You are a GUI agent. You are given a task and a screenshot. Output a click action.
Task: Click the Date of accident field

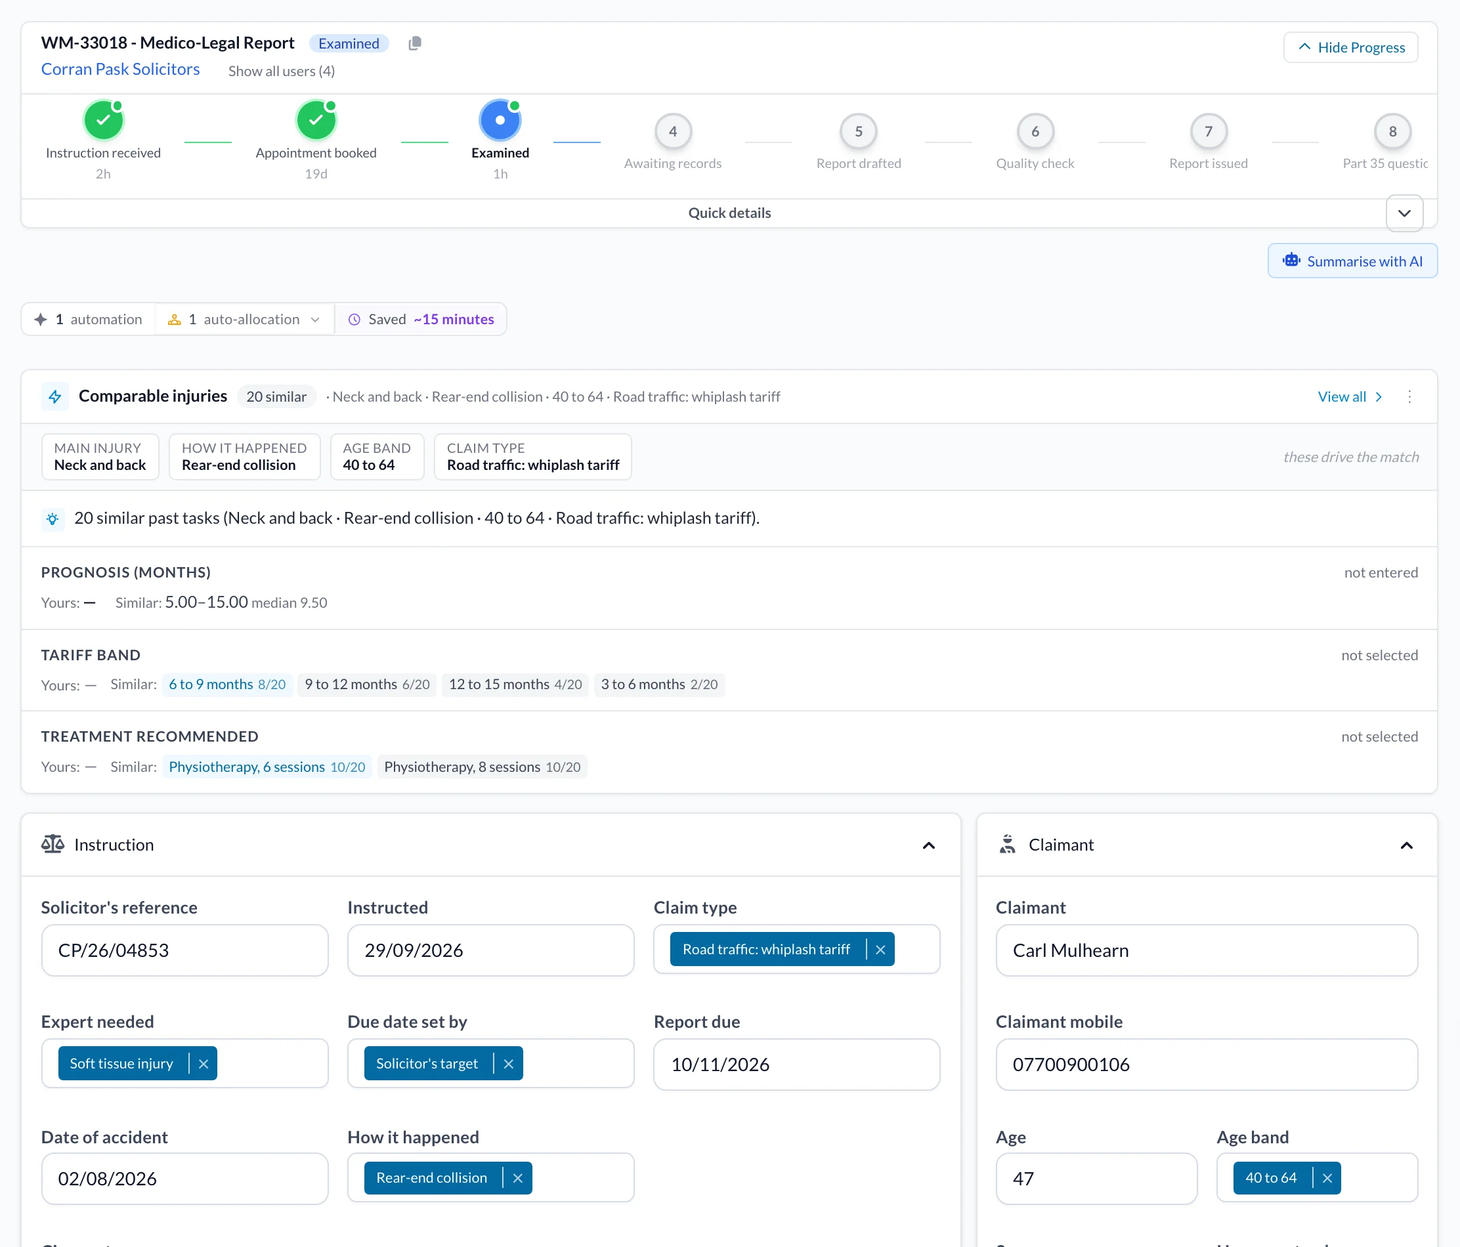pos(184,1179)
